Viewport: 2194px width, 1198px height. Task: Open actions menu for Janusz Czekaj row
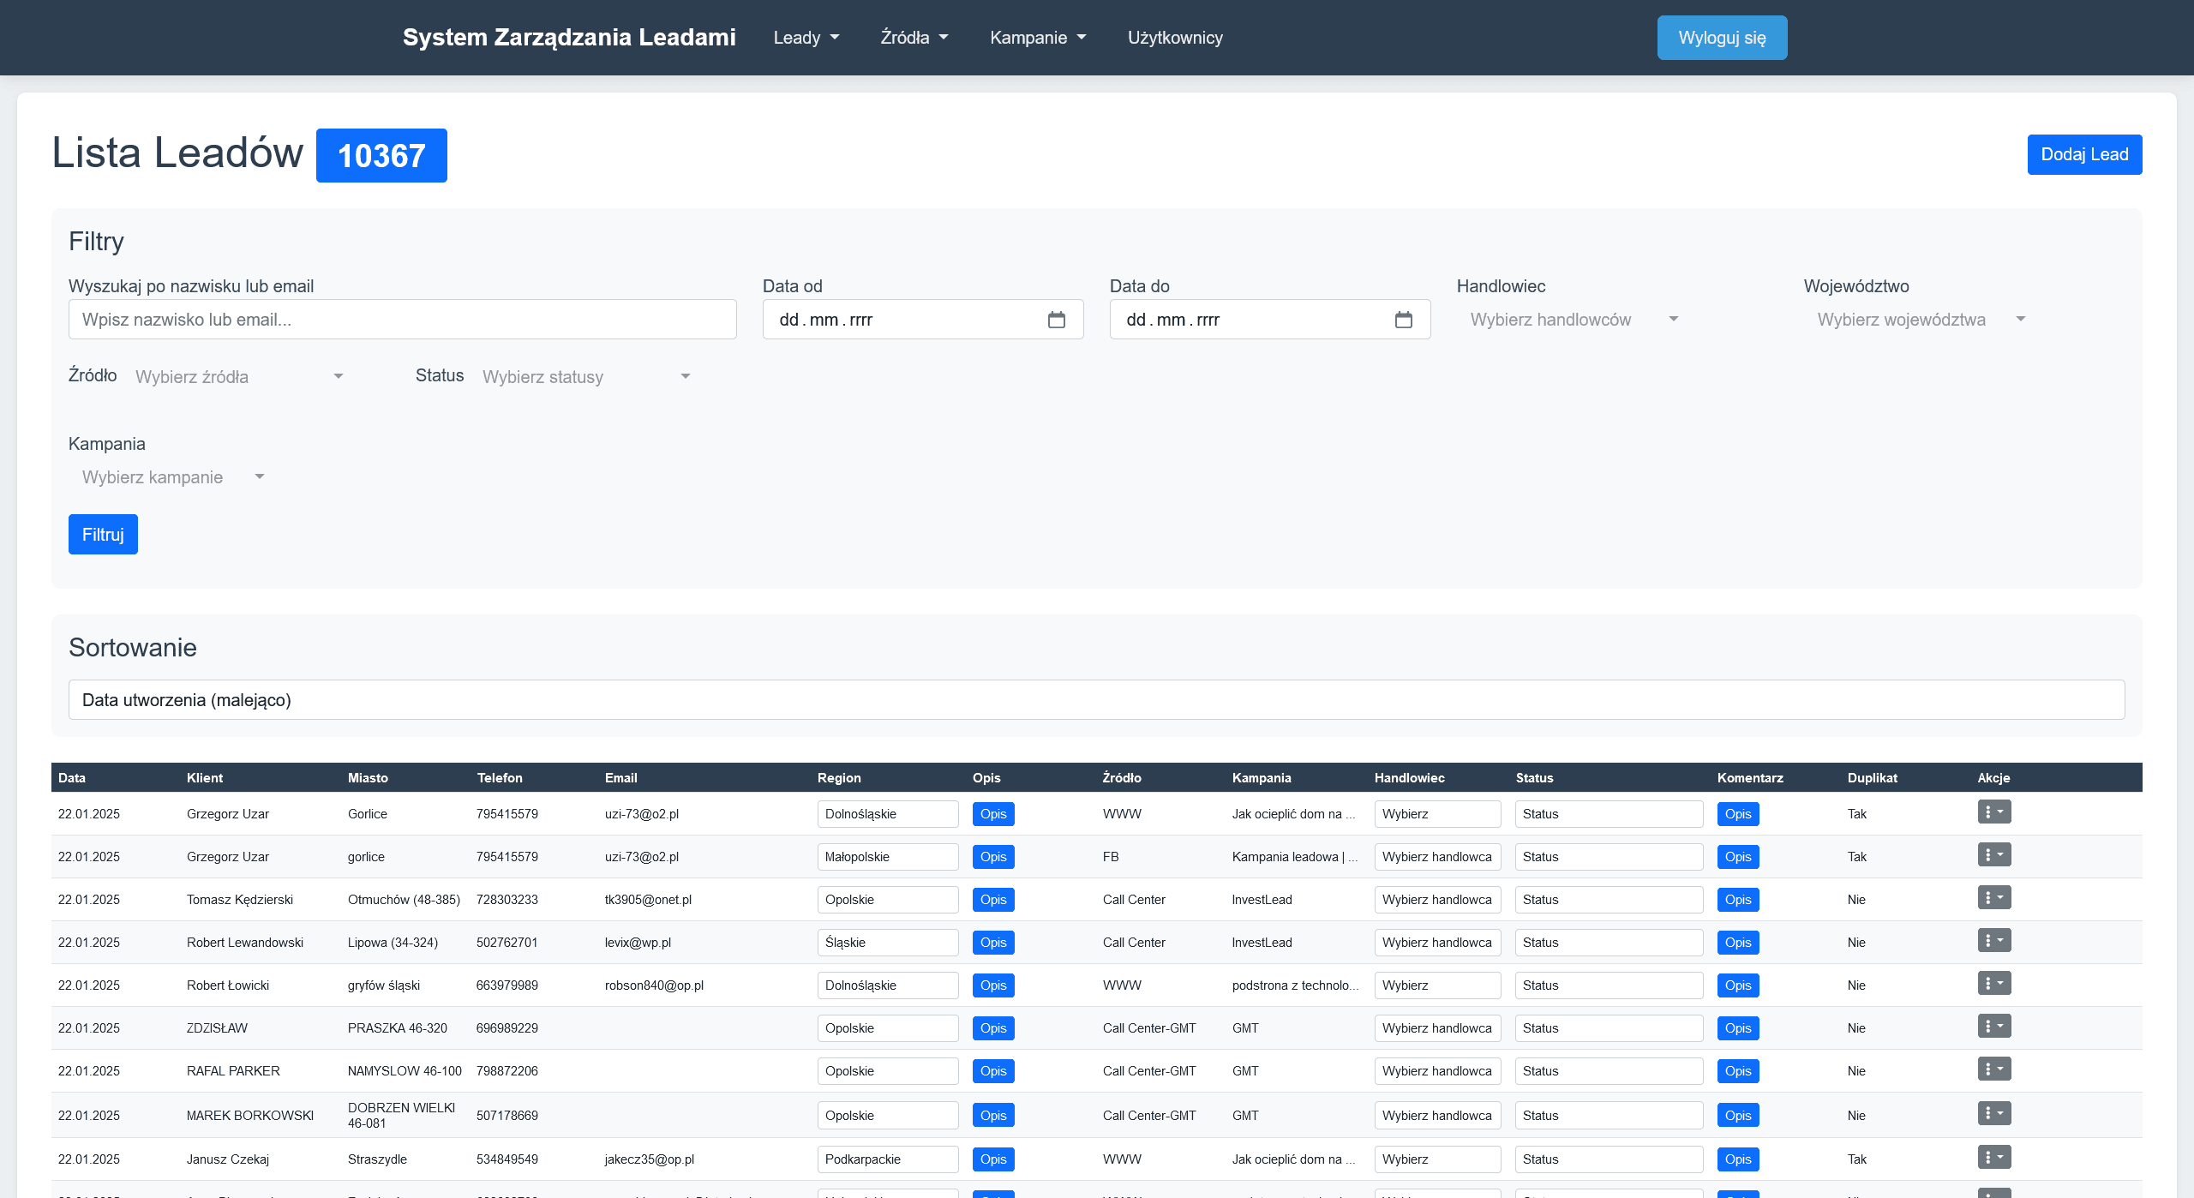pyautogui.click(x=1993, y=1158)
